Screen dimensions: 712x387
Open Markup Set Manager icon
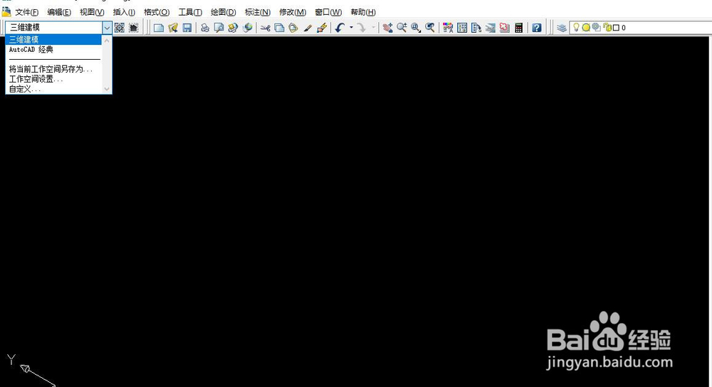tap(504, 28)
